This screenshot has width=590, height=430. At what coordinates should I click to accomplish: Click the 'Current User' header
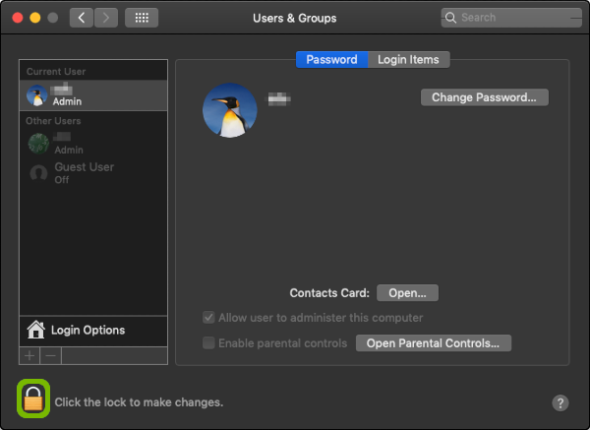(56, 72)
